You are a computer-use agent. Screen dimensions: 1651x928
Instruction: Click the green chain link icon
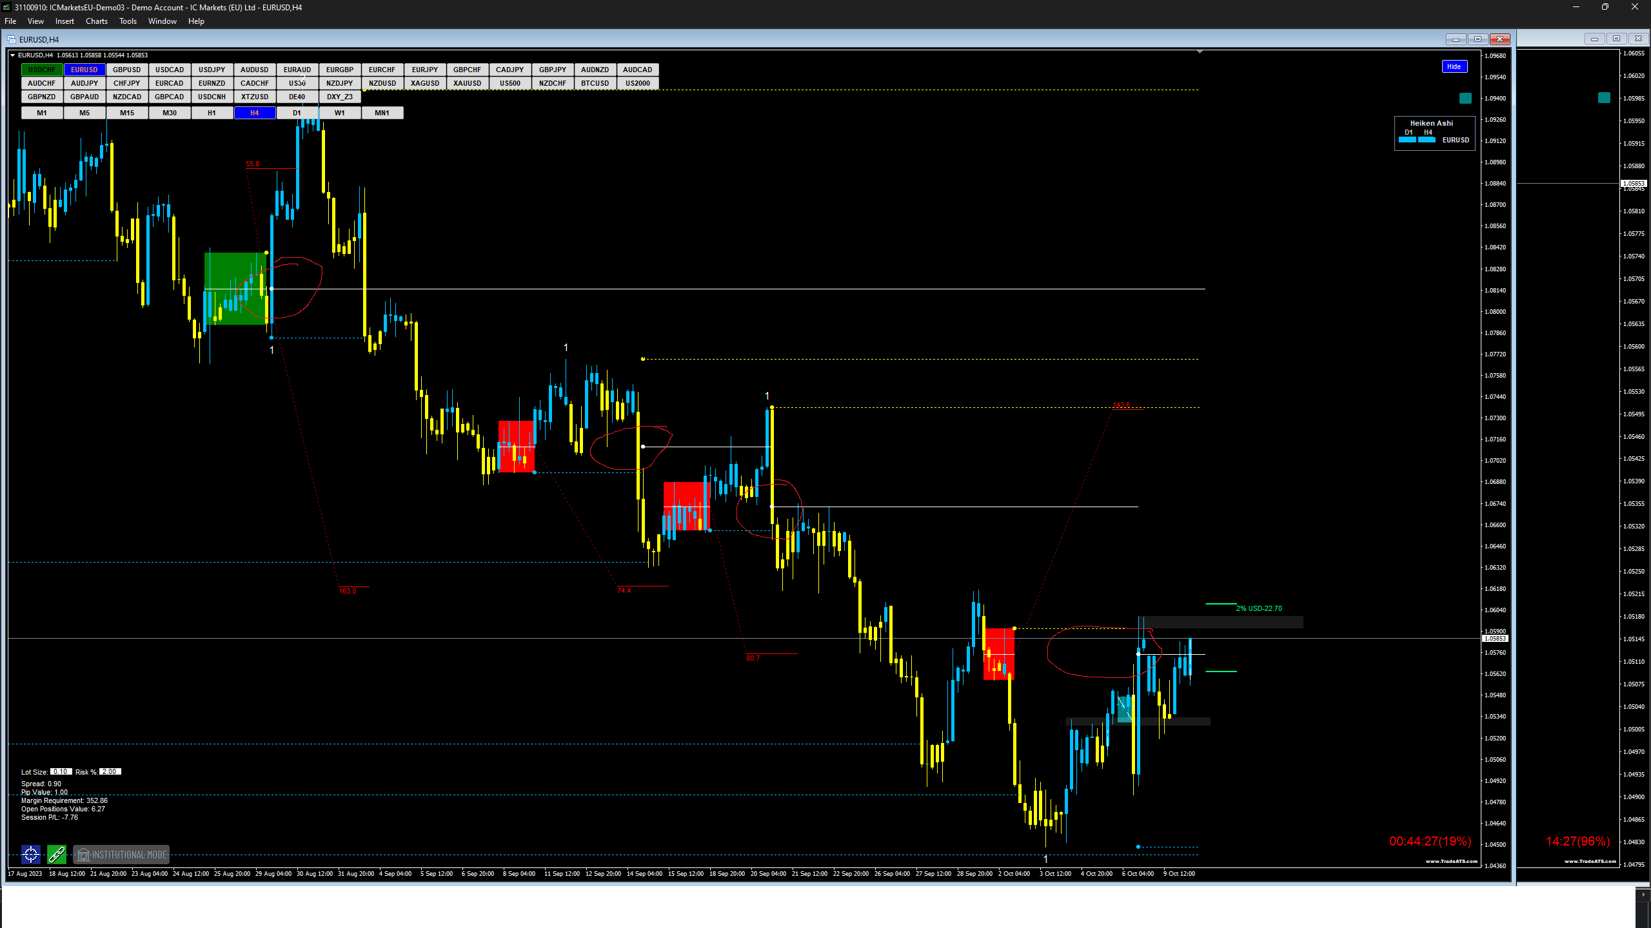coord(57,855)
